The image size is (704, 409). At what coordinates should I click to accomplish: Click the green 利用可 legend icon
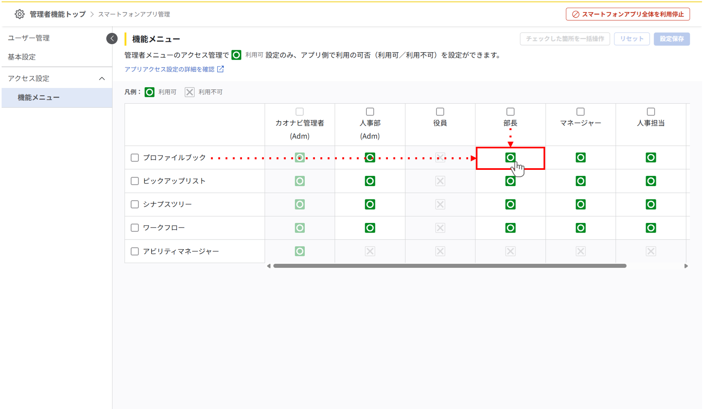(x=149, y=92)
